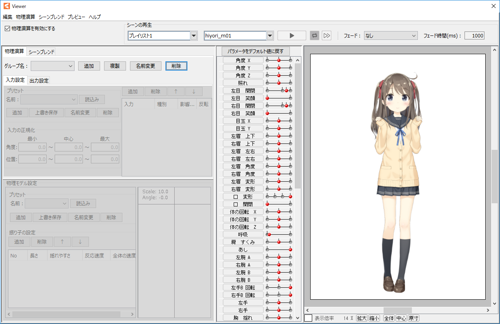Toggle the loop playback button
The height and width of the screenshot is (324, 500).
point(315,35)
